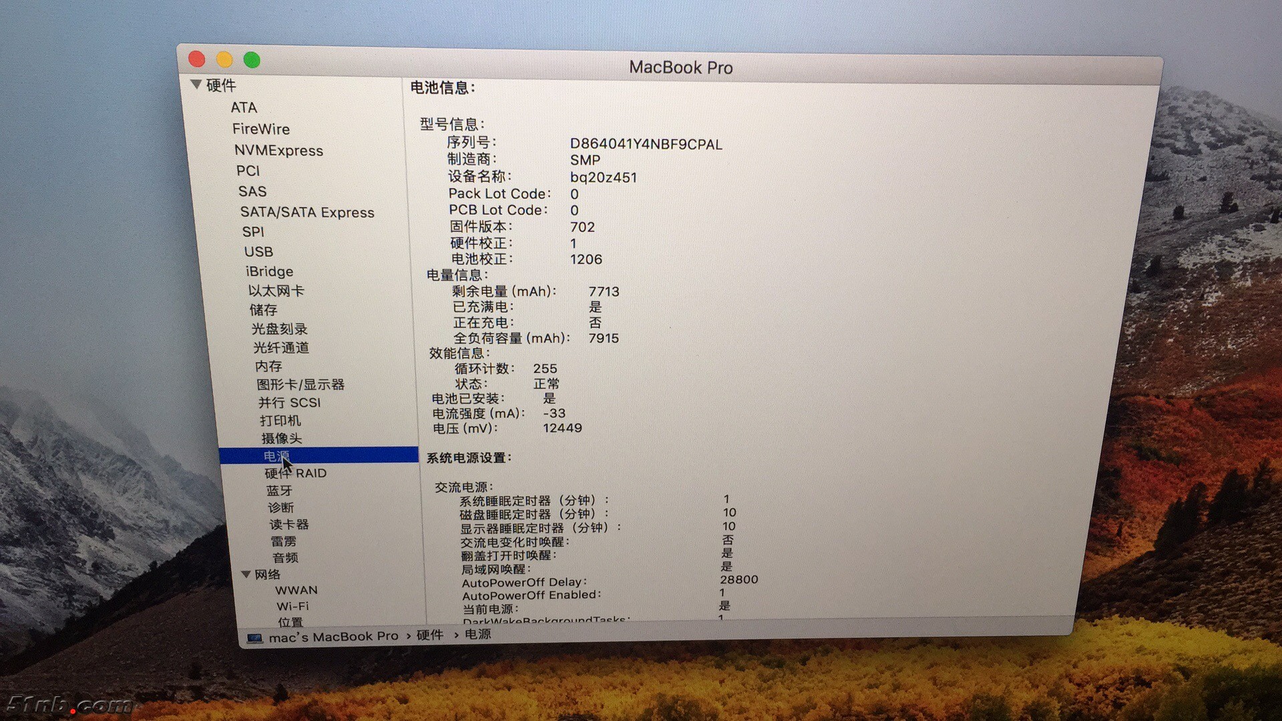The width and height of the screenshot is (1282, 721).
Task: Collapse the 网络 disclosure triangle
Action: (246, 574)
